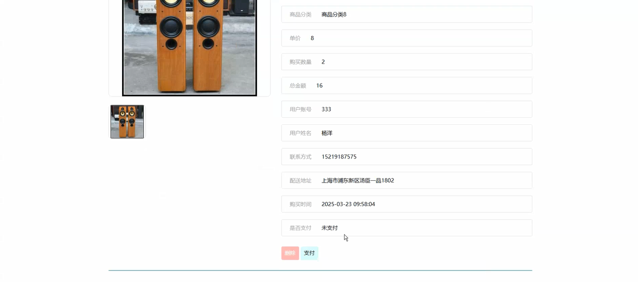The width and height of the screenshot is (638, 282).
Task: Click the value 16 in total amount
Action: pos(319,85)
